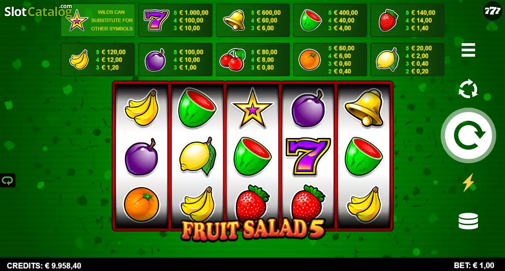Click the BET € 1,00 display

tap(474, 265)
